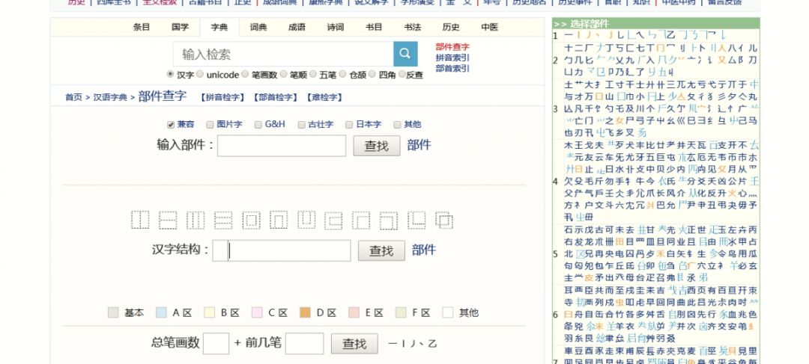Tick the 日本字 checkbox

click(x=348, y=125)
